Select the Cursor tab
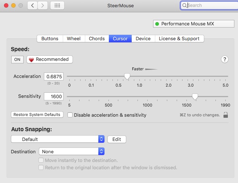The height and width of the screenshot is (183, 238). [120, 39]
